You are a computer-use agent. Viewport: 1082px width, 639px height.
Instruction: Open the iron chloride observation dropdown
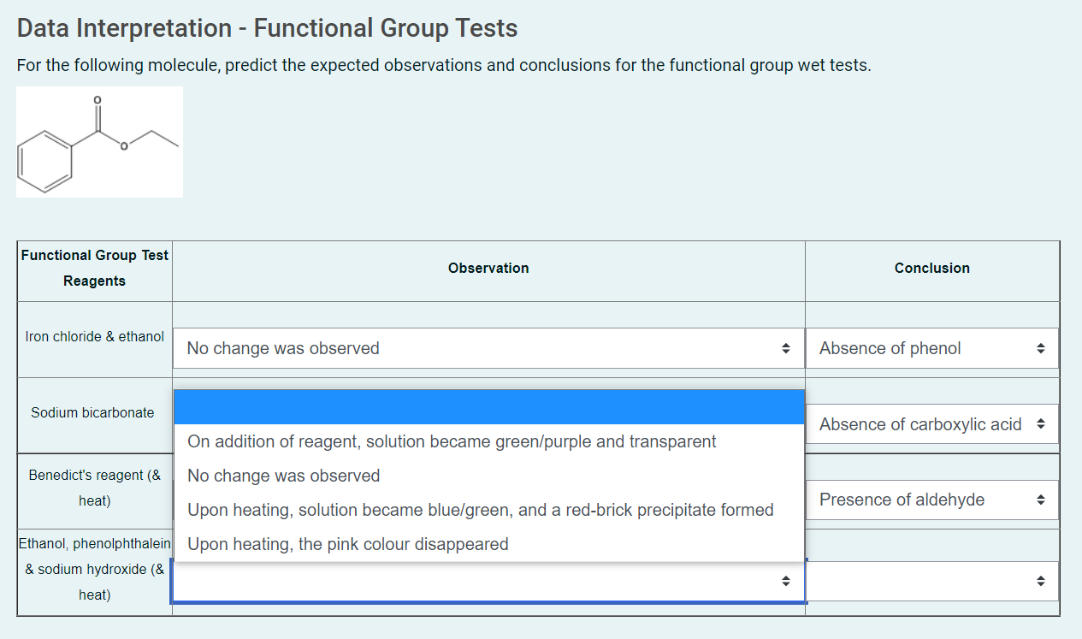coord(488,348)
